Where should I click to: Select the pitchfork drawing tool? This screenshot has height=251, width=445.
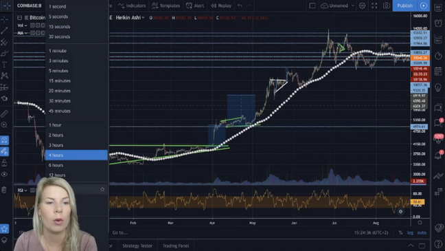[x=4, y=42]
